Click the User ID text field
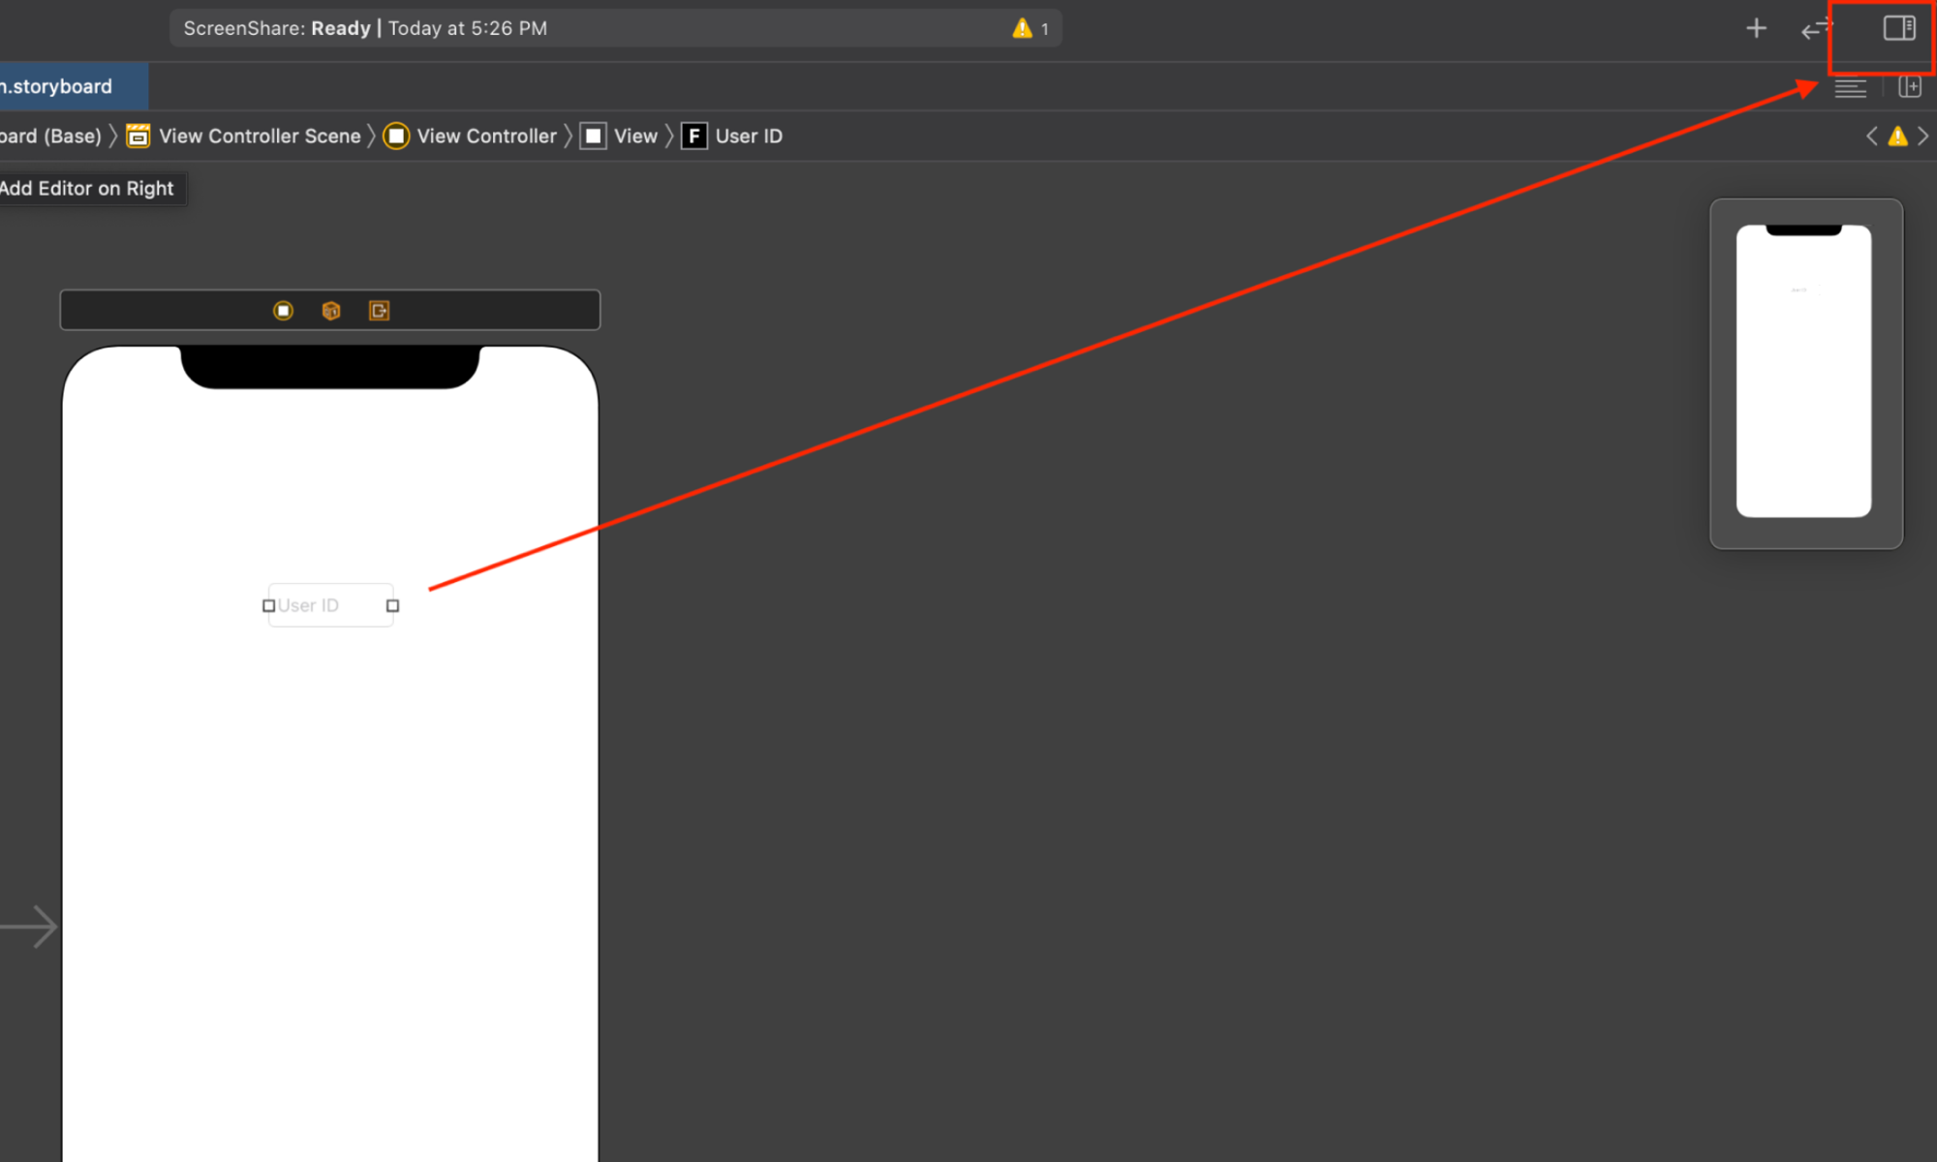Screen dimensions: 1937x1162 coord(331,605)
